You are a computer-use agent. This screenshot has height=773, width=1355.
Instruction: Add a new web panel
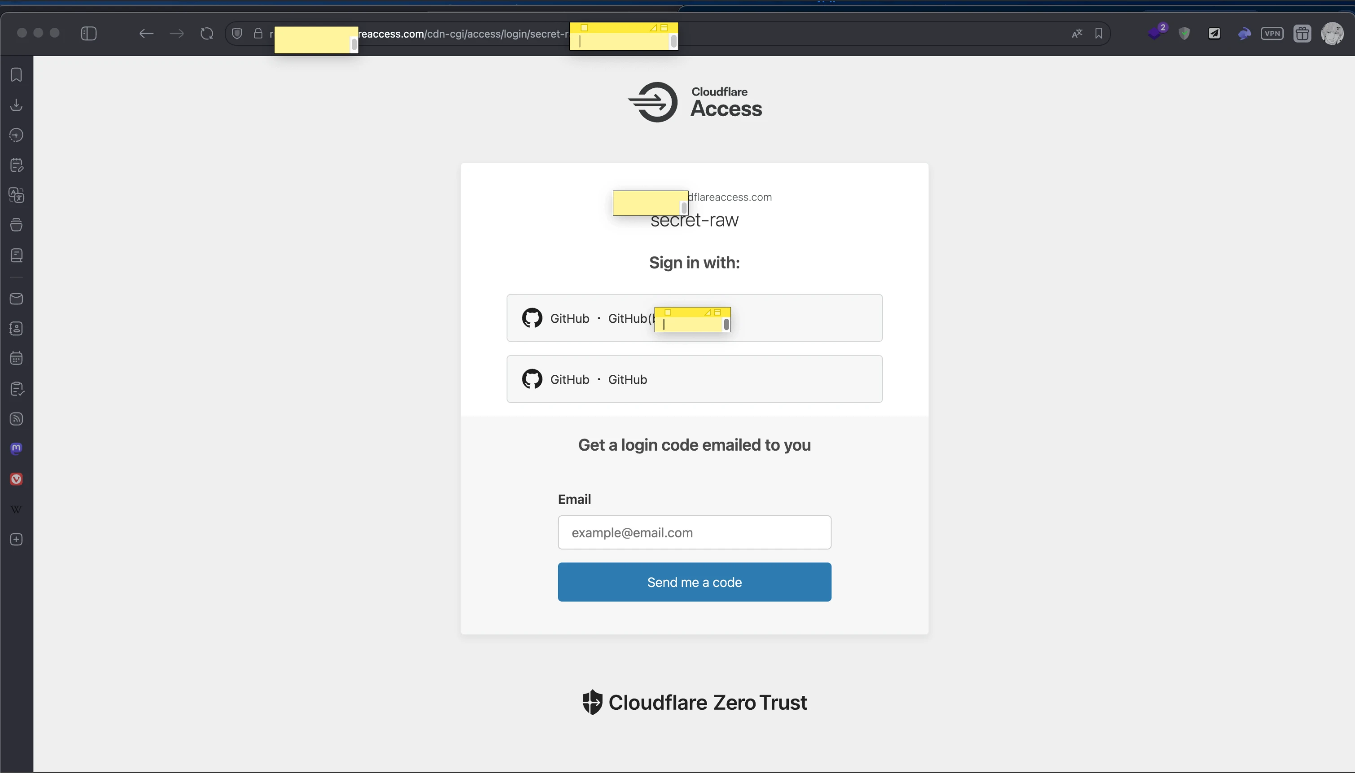(17, 539)
